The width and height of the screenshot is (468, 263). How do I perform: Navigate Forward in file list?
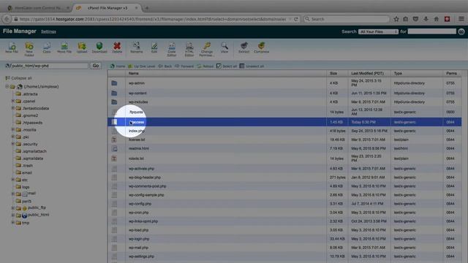(184, 66)
